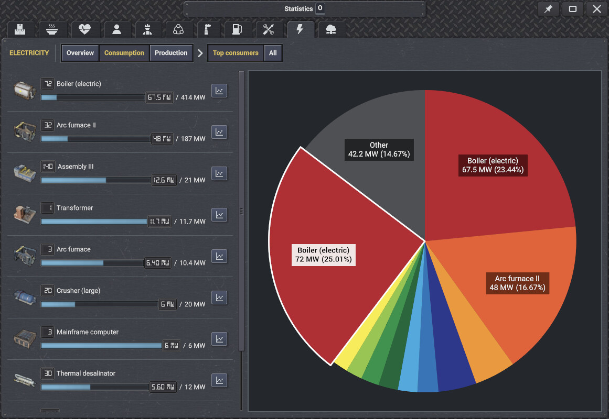Click the Crusher (large) building icon

click(25, 297)
